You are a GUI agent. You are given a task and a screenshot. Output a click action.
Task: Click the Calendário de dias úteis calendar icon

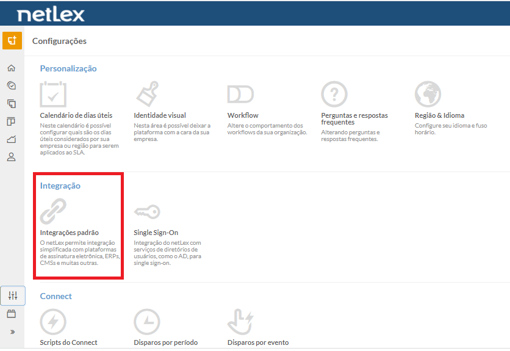point(53,94)
